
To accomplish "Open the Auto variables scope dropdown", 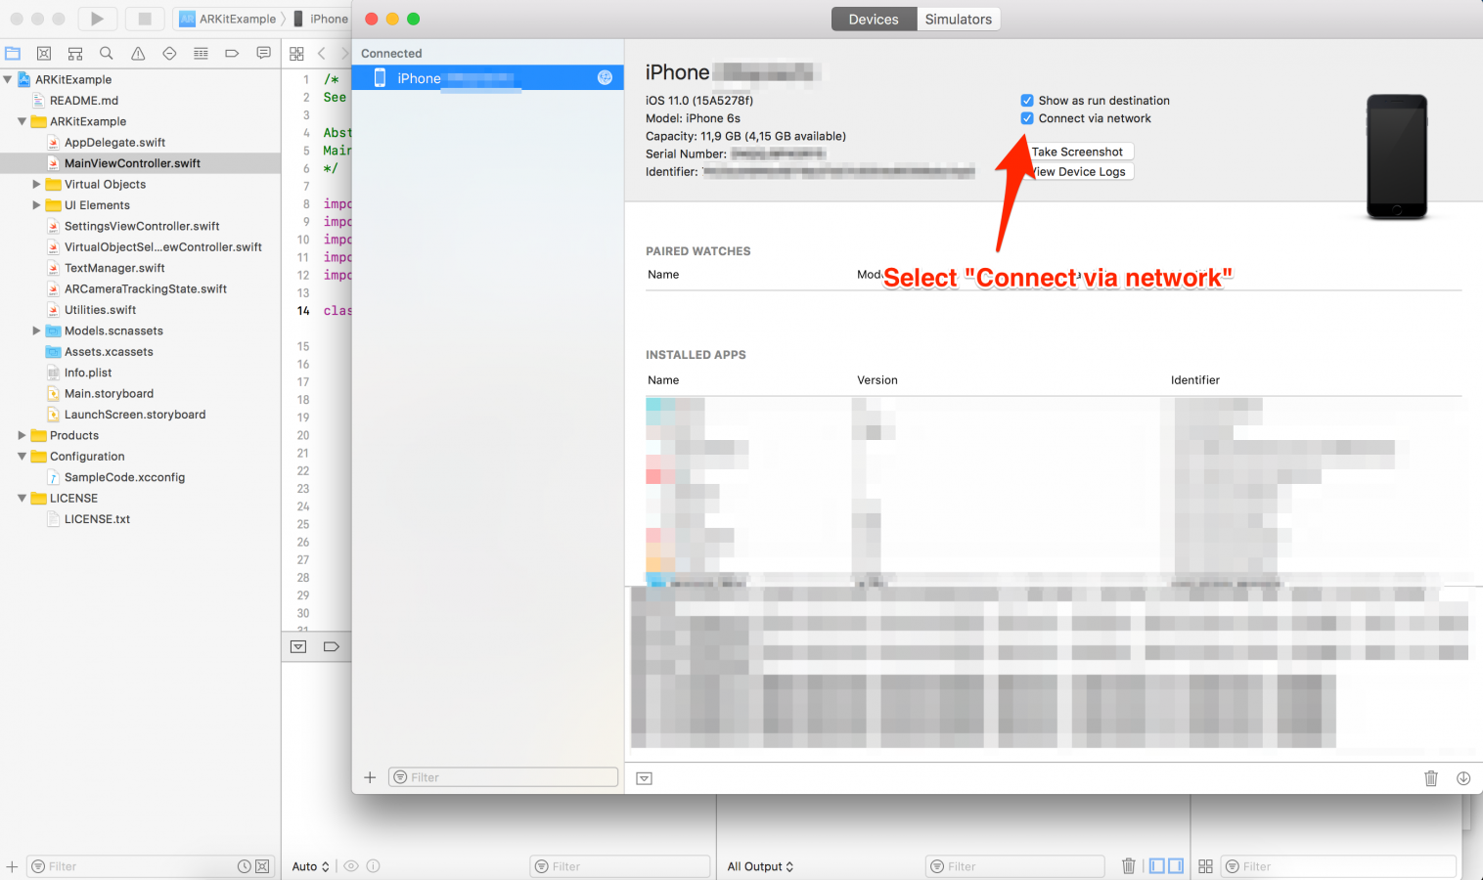I will pos(311,866).
